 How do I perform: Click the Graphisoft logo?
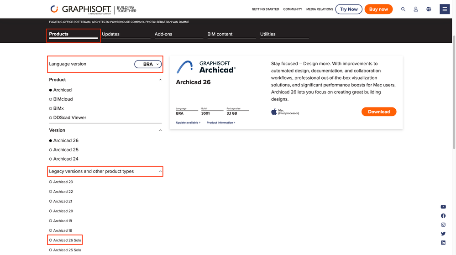tap(93, 9)
